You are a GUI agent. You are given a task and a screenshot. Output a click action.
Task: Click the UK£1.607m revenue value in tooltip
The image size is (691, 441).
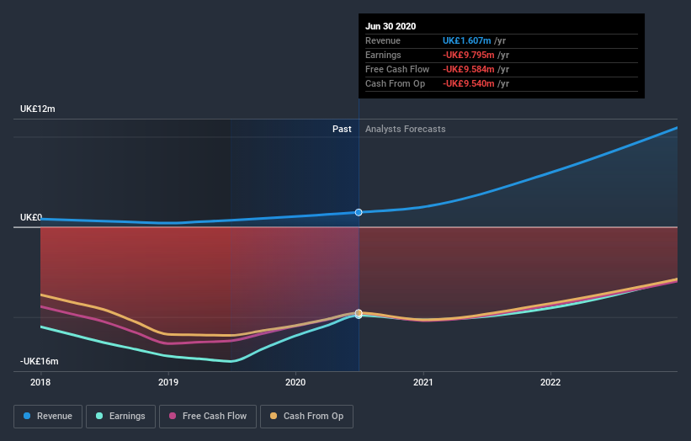click(x=466, y=40)
